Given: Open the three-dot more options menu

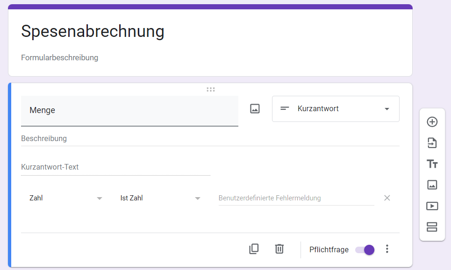Looking at the screenshot, I should pos(387,249).
